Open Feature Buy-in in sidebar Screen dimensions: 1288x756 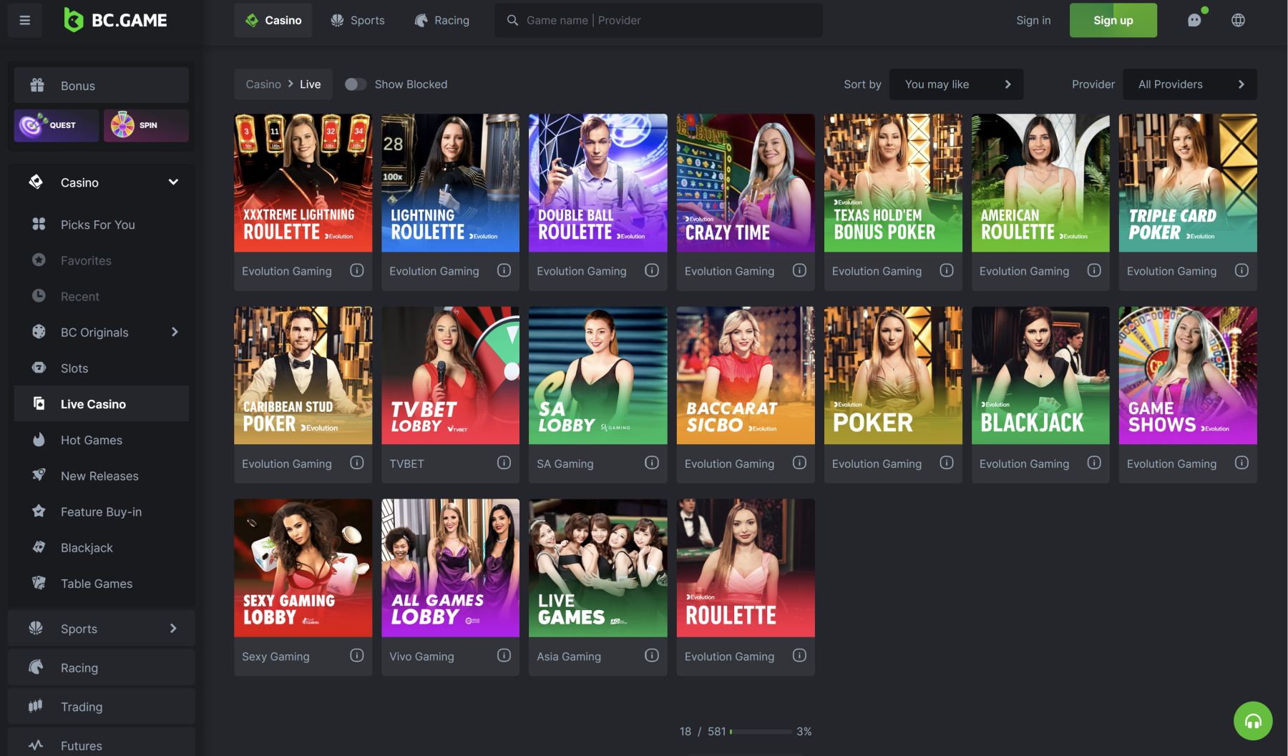tap(102, 512)
